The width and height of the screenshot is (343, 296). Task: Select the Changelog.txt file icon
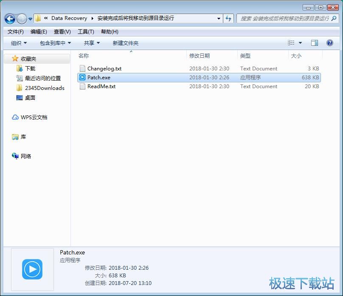point(82,69)
